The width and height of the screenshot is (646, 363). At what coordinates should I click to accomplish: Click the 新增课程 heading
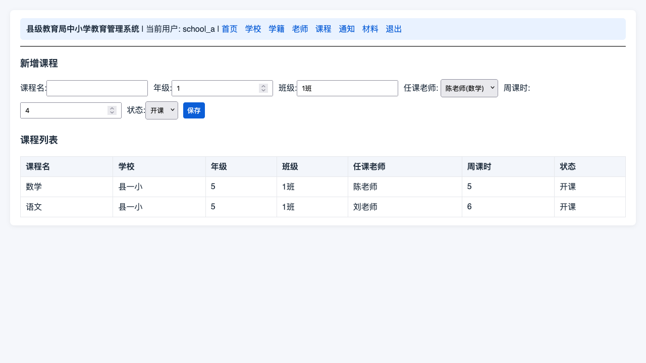pyautogui.click(x=39, y=64)
